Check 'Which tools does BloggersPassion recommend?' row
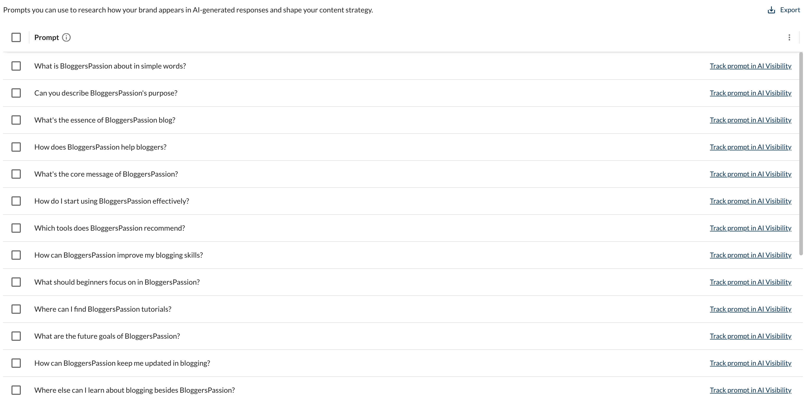The width and height of the screenshot is (805, 400). pos(16,228)
